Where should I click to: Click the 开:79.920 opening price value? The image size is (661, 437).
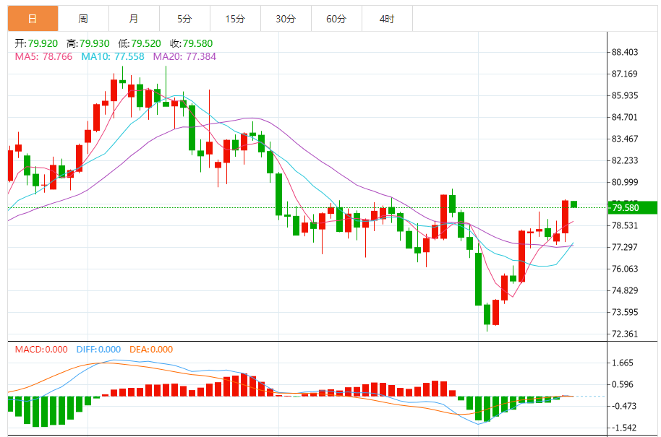[36, 43]
